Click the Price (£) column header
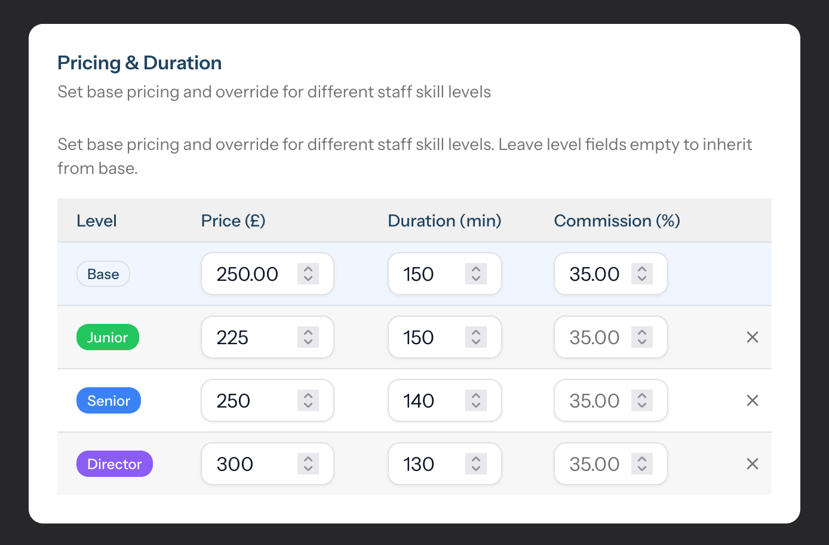This screenshot has height=545, width=829. point(233,221)
